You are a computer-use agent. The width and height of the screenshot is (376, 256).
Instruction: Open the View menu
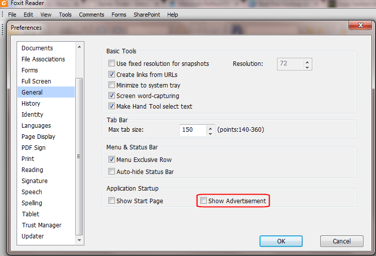pyautogui.click(x=46, y=15)
